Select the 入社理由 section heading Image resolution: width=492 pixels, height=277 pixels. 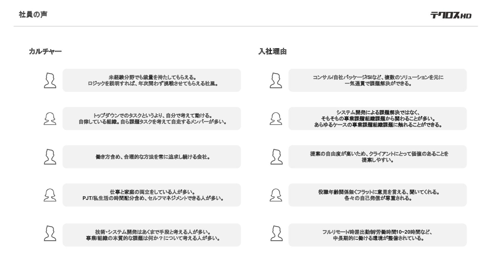click(x=272, y=51)
